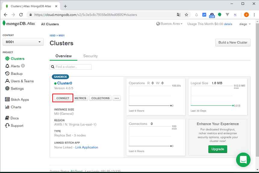Open Docs in the sidebar
This screenshot has width=259, height=173.
coord(12,118)
